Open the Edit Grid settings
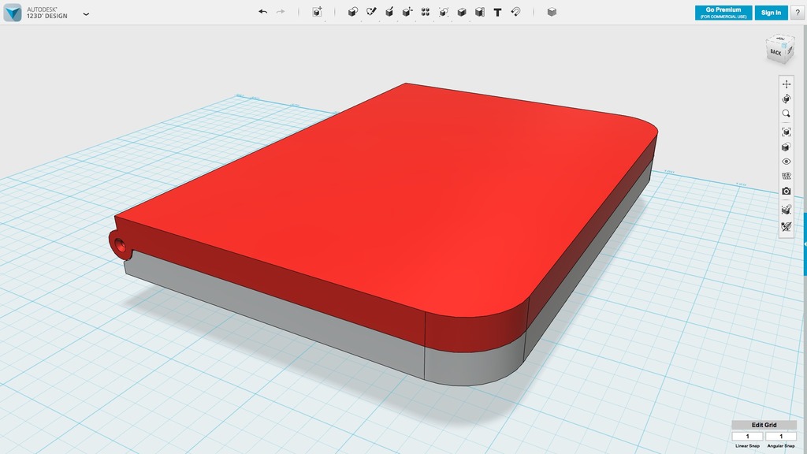This screenshot has width=807, height=454. click(x=765, y=425)
